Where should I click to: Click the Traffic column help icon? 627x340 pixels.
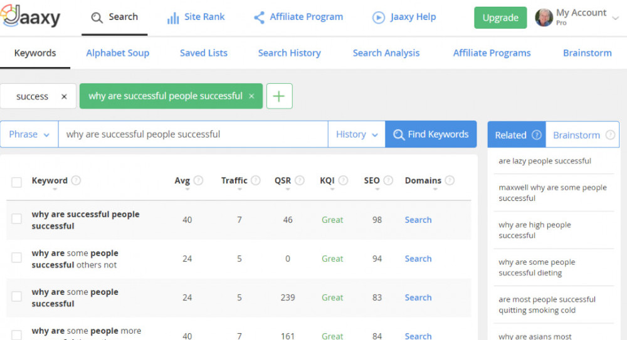click(256, 180)
